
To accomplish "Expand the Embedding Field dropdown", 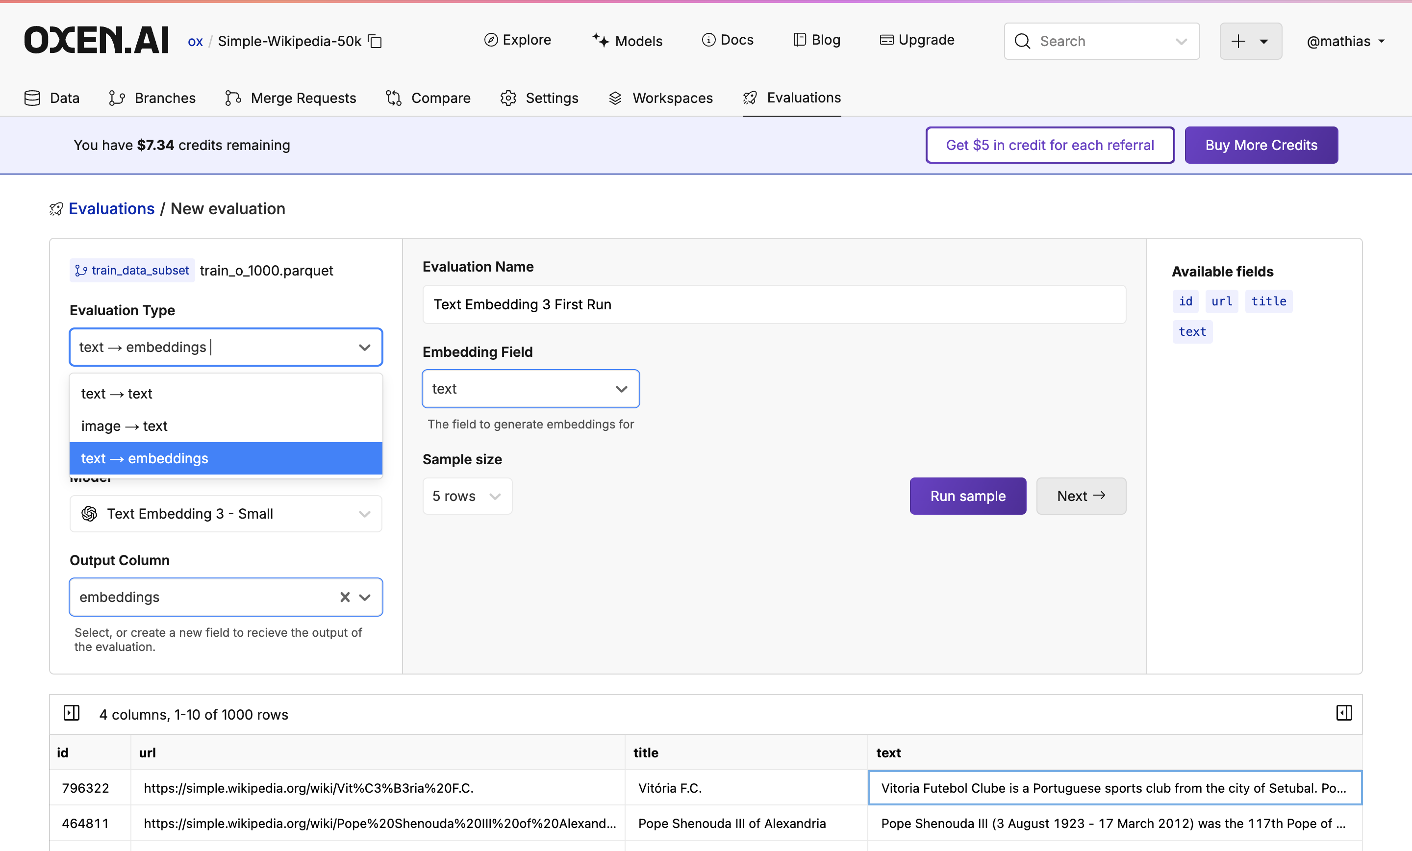I will [530, 389].
